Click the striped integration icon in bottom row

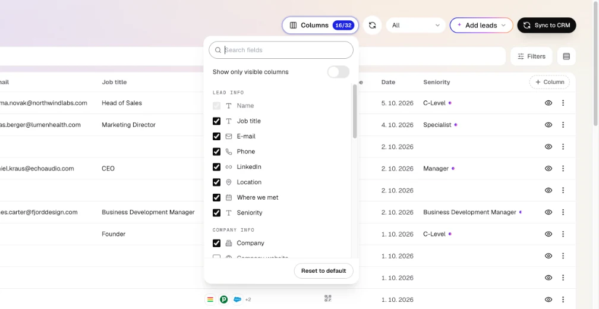point(210,299)
